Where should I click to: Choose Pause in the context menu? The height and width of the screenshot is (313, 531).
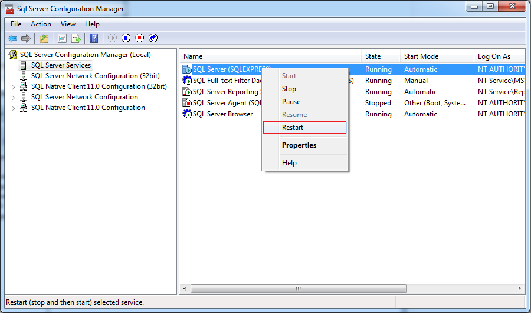305,102
